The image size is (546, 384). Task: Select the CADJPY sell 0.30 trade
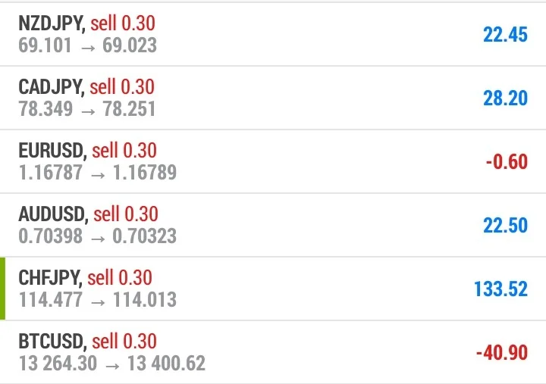273,98
